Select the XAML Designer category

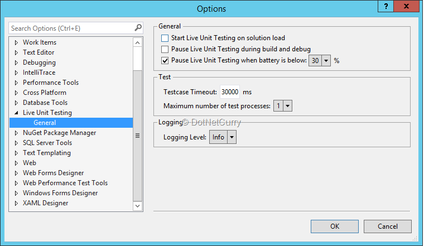[x=45, y=203]
